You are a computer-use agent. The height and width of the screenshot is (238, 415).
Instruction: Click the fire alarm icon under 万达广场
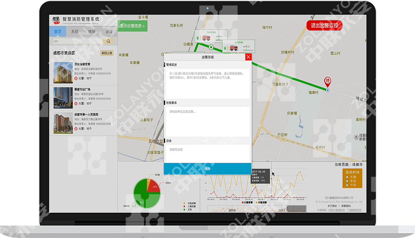pos(76,103)
